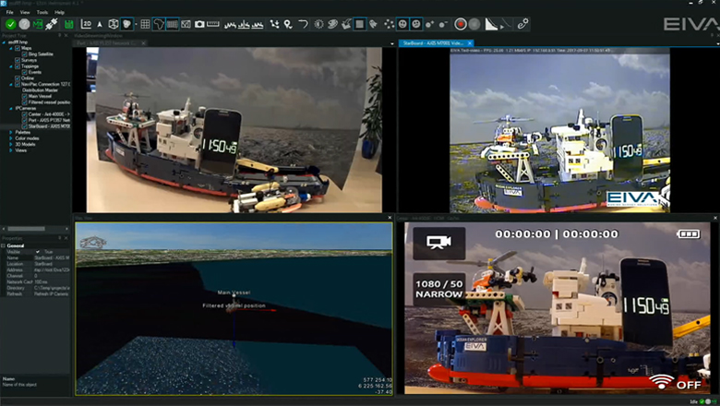Image resolution: width=720 pixels, height=406 pixels.
Task: Toggle the Filtered vessel position checkbox
Action: [25, 102]
